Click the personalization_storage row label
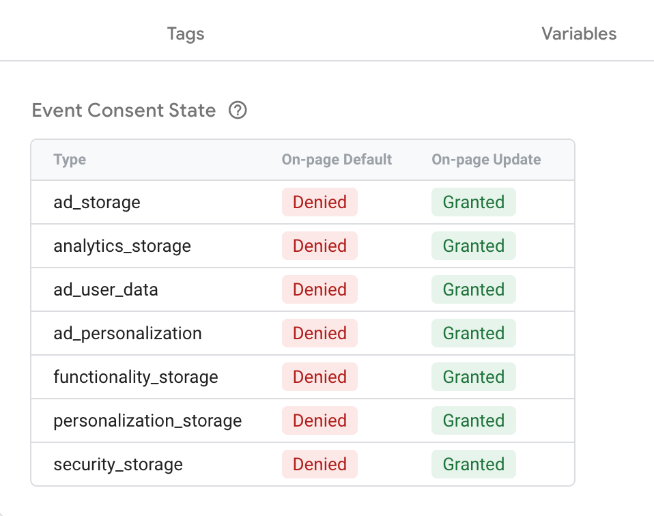 (x=147, y=420)
